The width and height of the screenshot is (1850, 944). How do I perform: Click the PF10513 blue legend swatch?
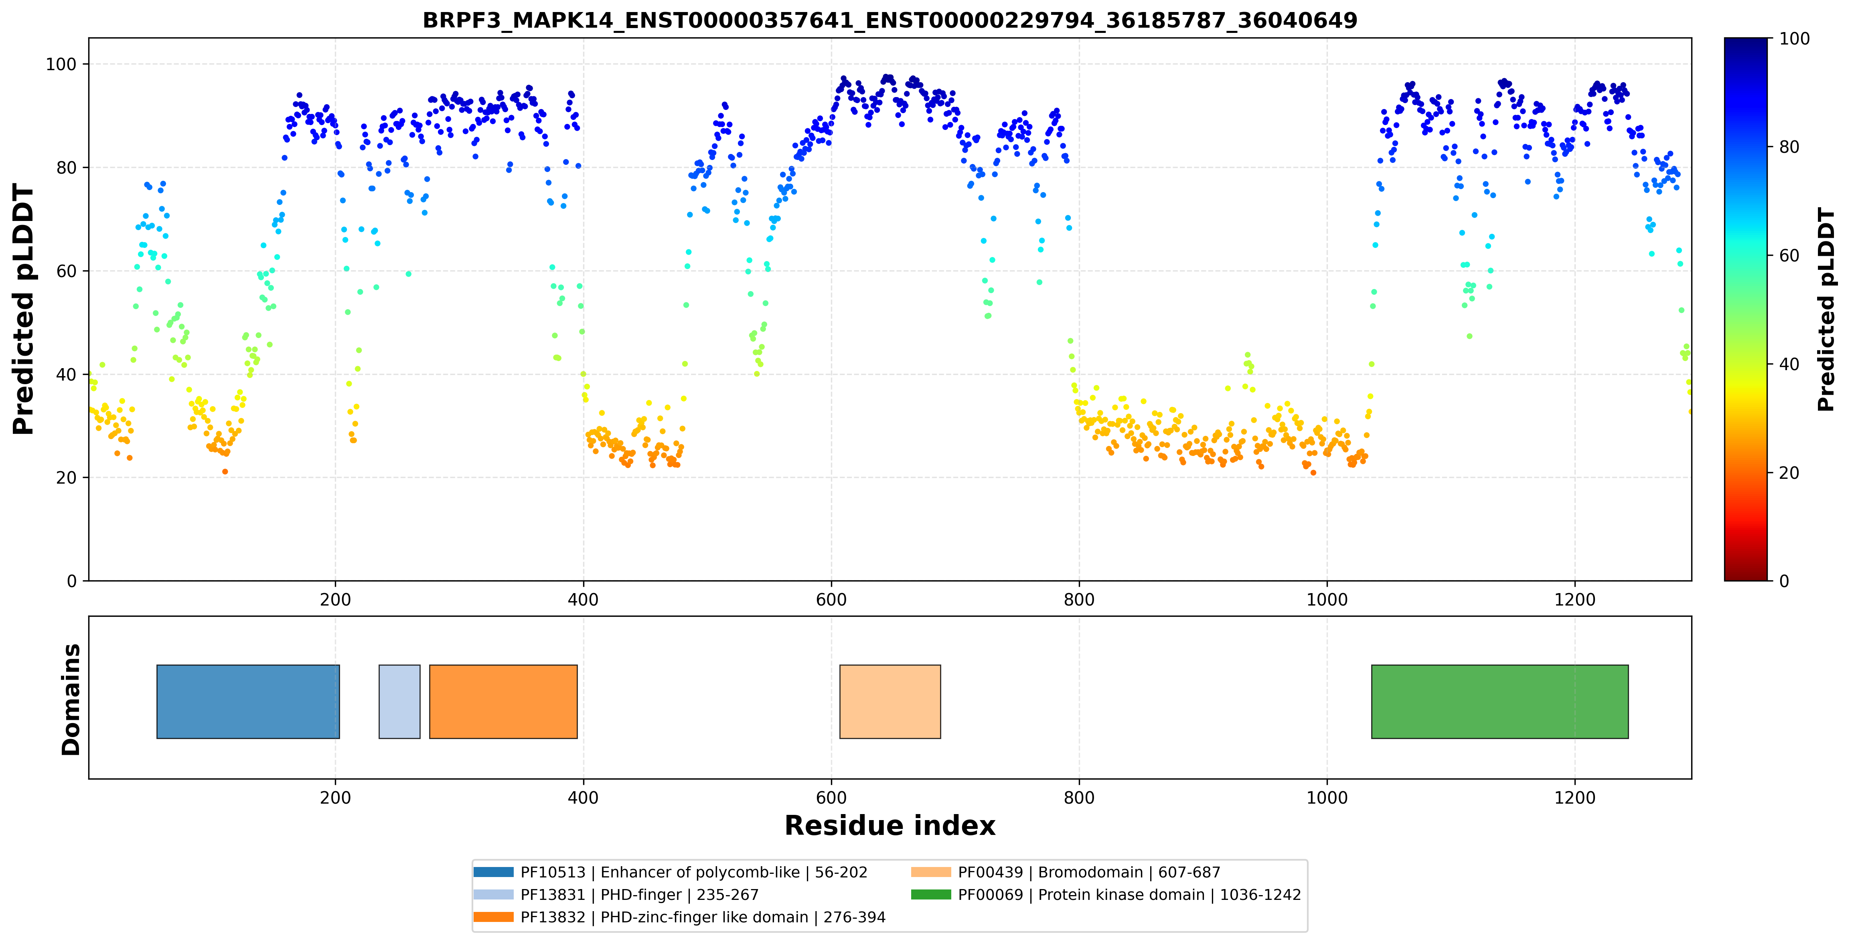click(x=493, y=872)
